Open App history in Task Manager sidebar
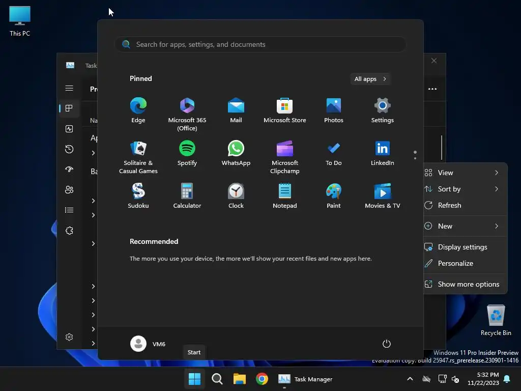This screenshot has width=521, height=391. pyautogui.click(x=69, y=149)
